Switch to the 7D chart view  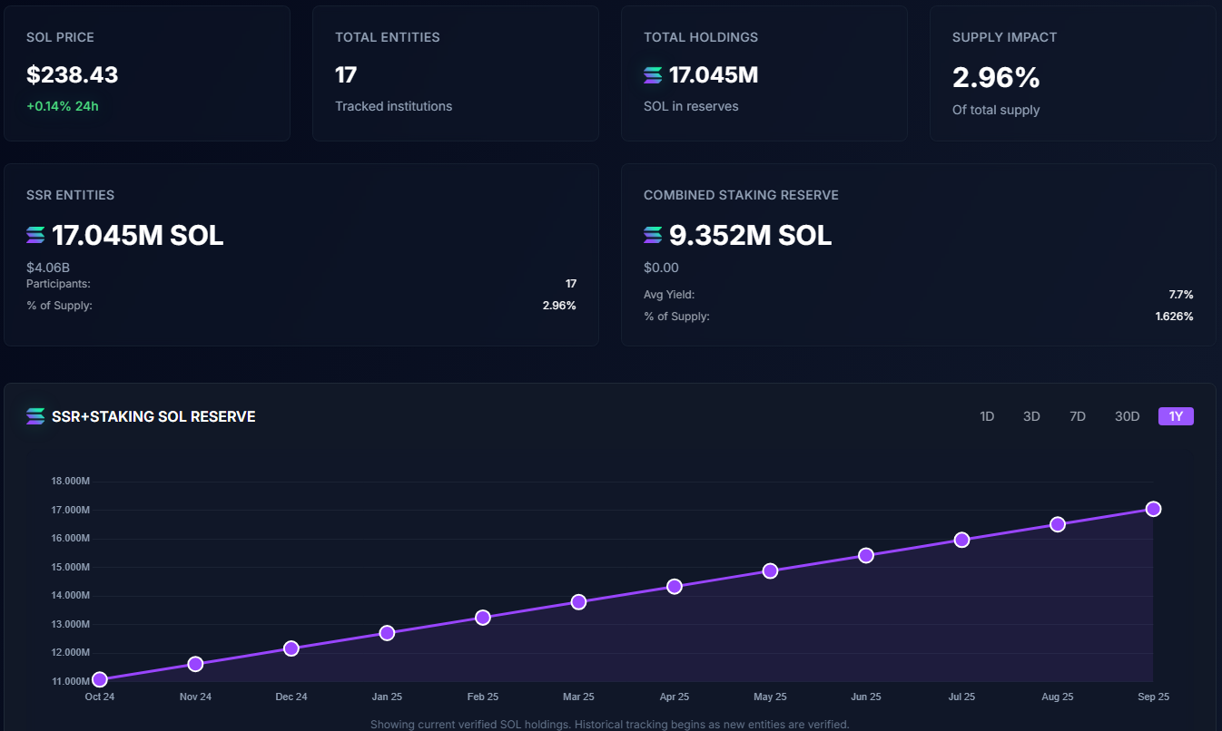(x=1078, y=416)
